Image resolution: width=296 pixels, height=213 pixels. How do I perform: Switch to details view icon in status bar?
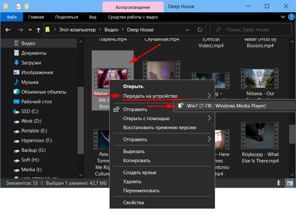point(280,183)
